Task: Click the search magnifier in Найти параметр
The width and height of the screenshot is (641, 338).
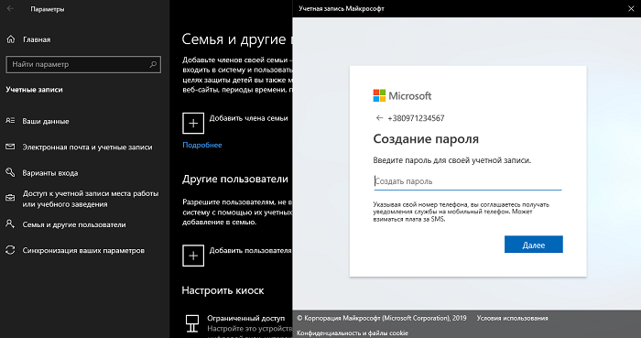Action: (153, 64)
